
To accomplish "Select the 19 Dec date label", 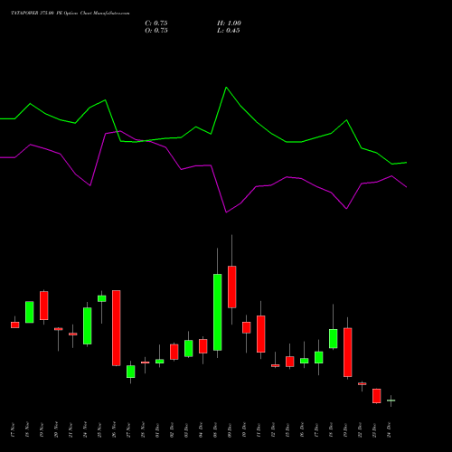I will [x=345, y=430].
